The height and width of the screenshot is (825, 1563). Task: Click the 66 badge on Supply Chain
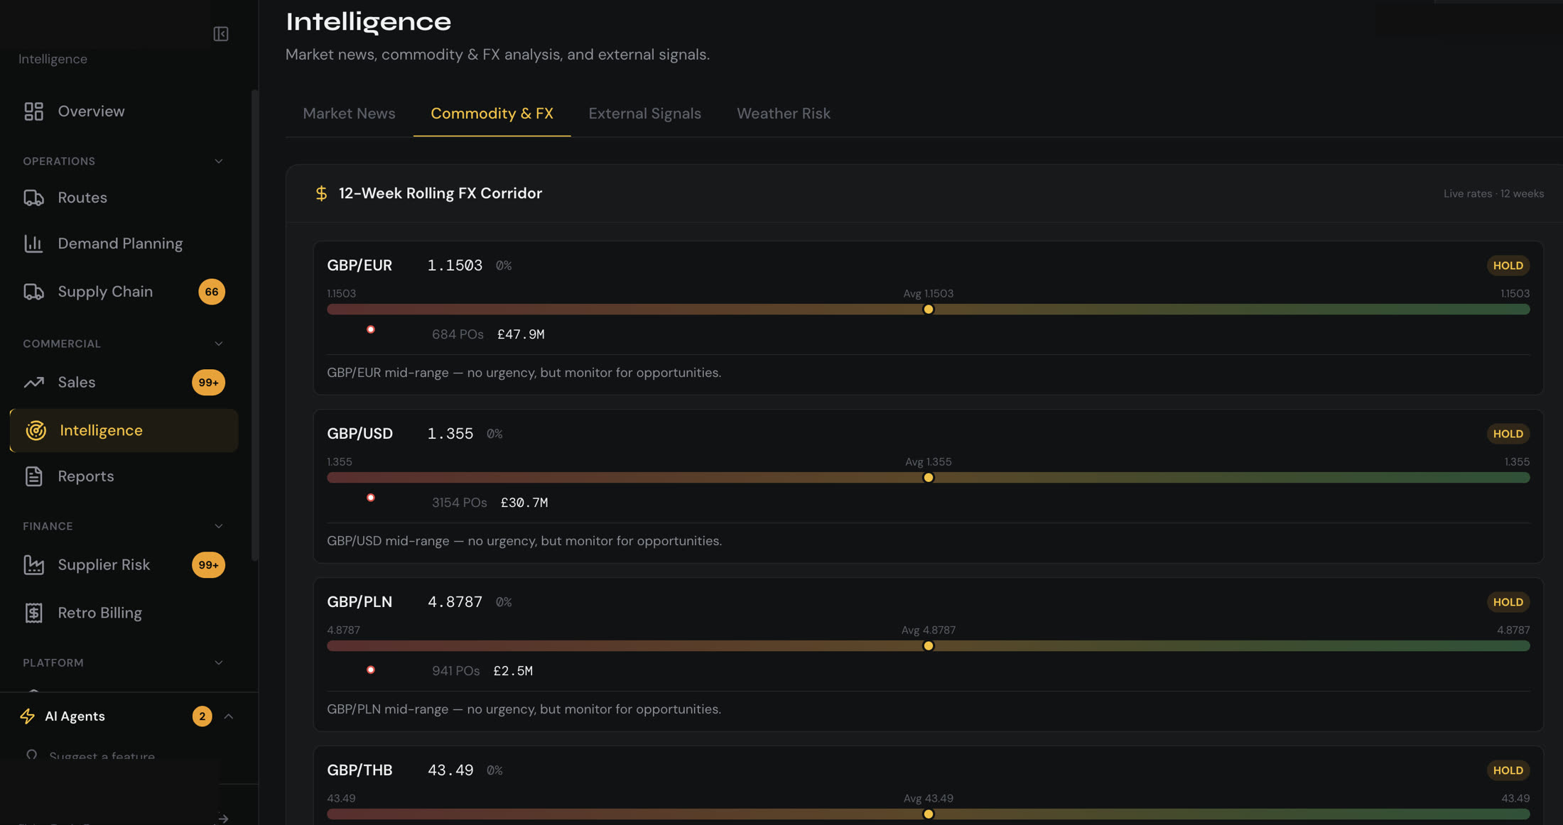click(x=212, y=292)
